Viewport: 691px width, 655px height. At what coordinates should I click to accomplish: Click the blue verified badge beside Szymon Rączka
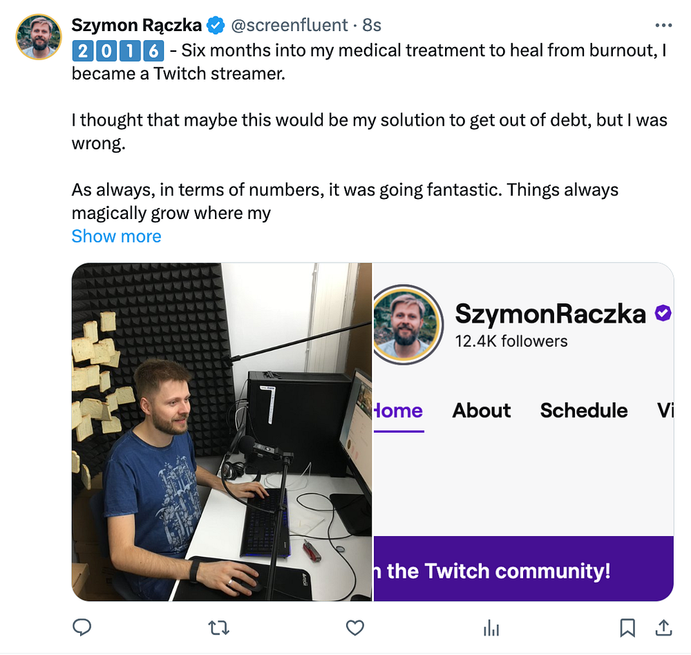coord(216,25)
